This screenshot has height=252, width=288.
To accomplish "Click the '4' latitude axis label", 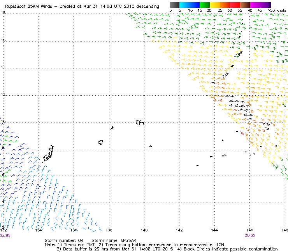I will [3, 201].
